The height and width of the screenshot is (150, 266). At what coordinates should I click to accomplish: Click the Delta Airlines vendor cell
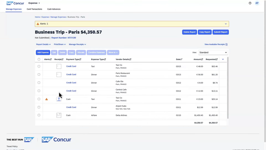(x=121, y=115)
